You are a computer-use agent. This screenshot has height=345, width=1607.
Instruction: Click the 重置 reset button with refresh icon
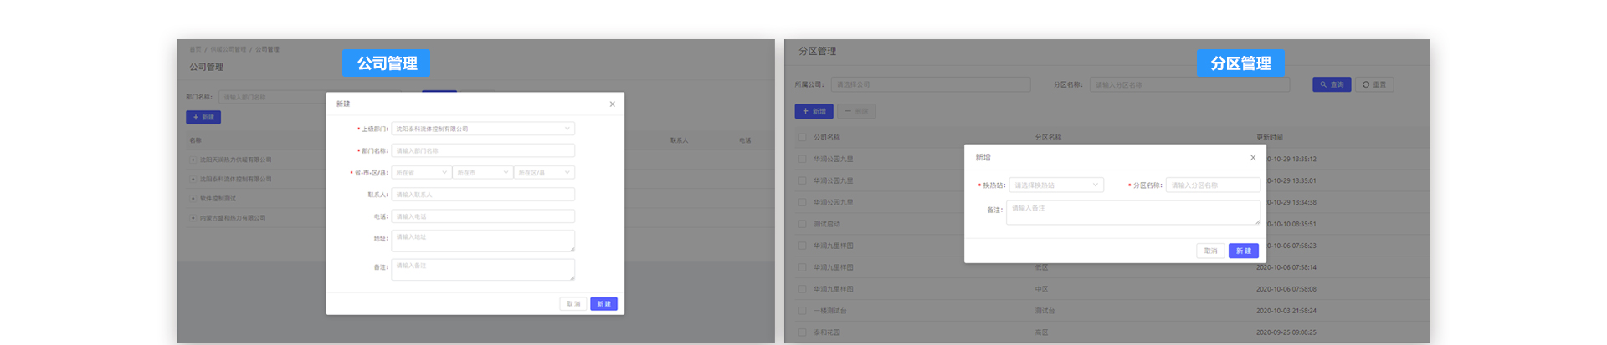coord(1373,84)
